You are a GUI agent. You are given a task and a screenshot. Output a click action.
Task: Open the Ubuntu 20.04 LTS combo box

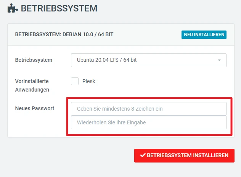tap(145, 60)
